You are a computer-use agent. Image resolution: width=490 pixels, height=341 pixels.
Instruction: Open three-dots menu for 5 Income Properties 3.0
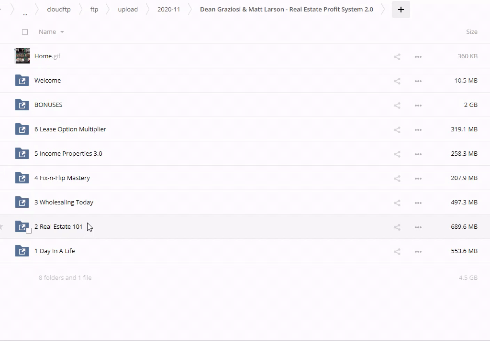click(x=418, y=154)
